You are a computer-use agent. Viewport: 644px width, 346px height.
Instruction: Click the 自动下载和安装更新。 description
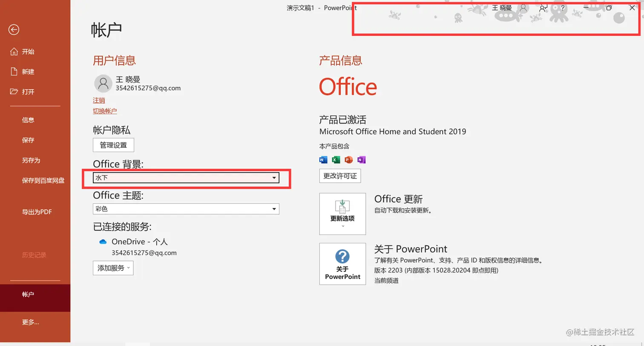[x=403, y=210]
